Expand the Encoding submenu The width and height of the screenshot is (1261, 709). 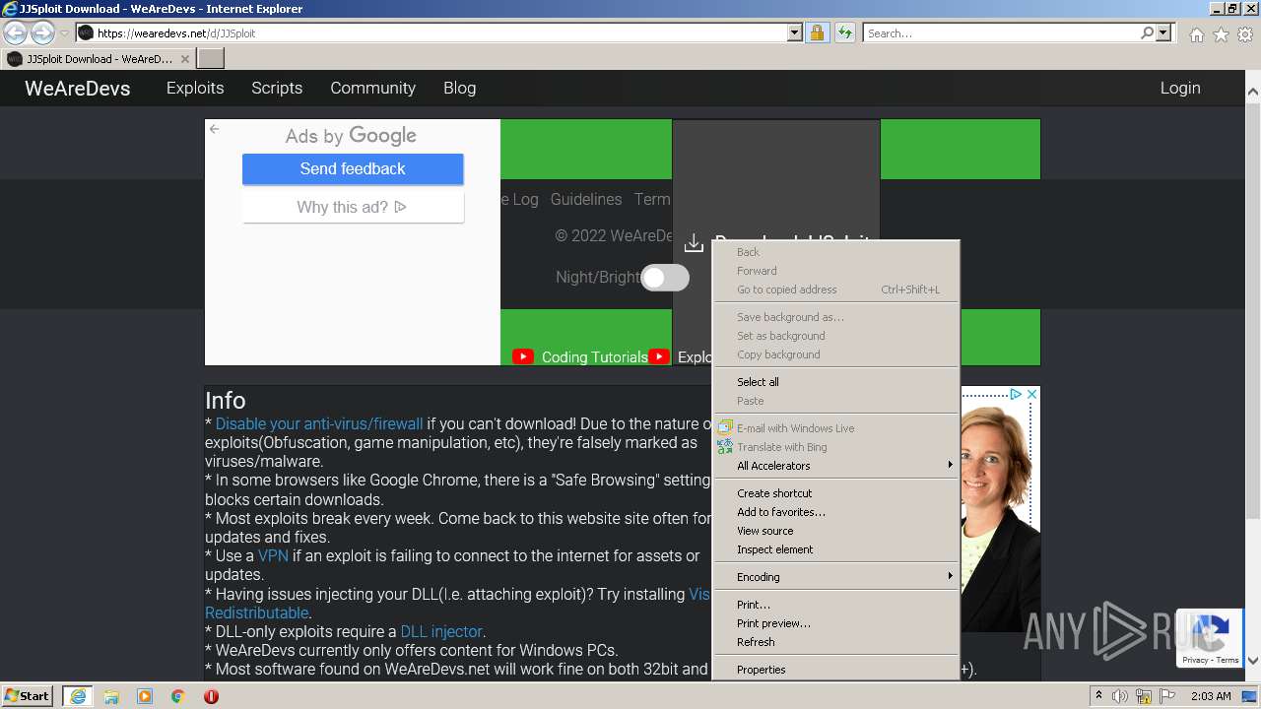pos(835,577)
